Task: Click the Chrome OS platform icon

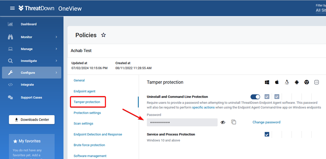Action: click(x=307, y=82)
